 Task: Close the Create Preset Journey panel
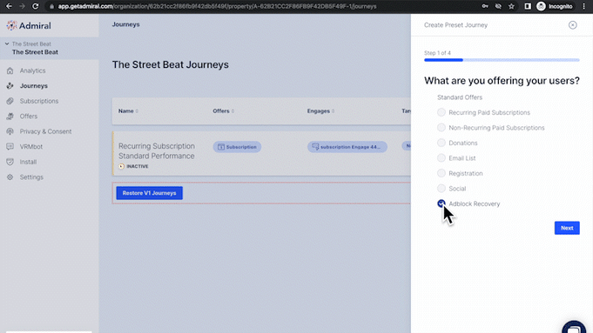[x=573, y=25]
